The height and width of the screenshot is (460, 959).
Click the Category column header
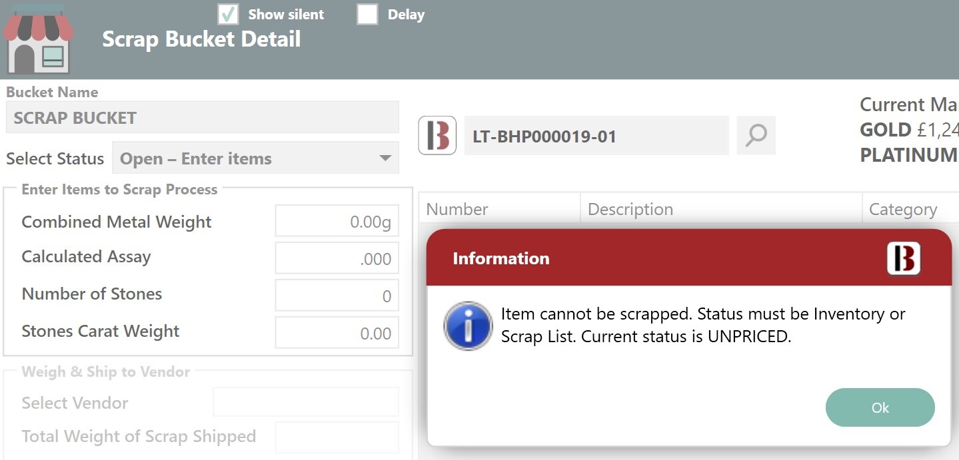(910, 209)
